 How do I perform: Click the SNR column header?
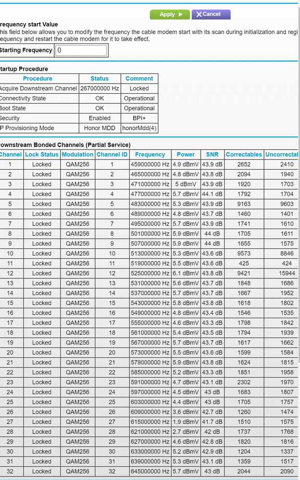pyautogui.click(x=212, y=154)
